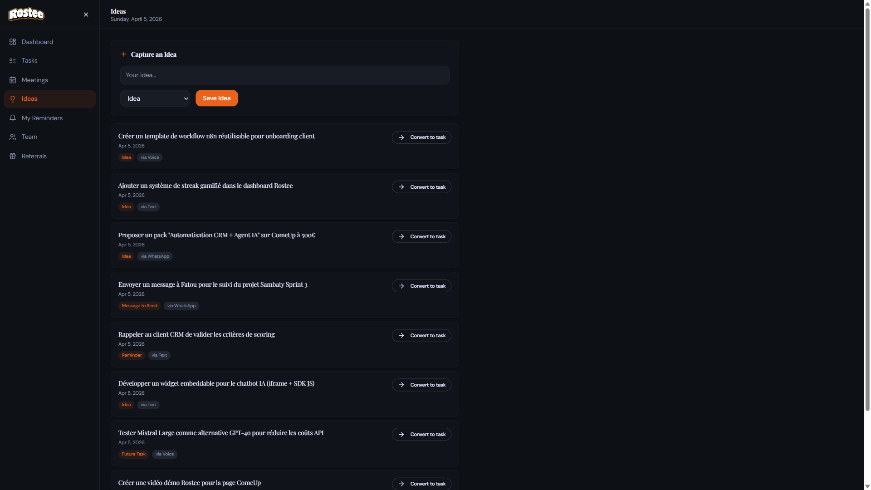Image resolution: width=871 pixels, height=490 pixels.
Task: Convert the Fatou message idea to task
Action: tap(421, 286)
